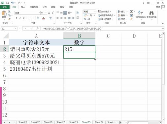Click the Paste clipboard icon
This screenshot has height=124, width=167.
pos(4,13)
